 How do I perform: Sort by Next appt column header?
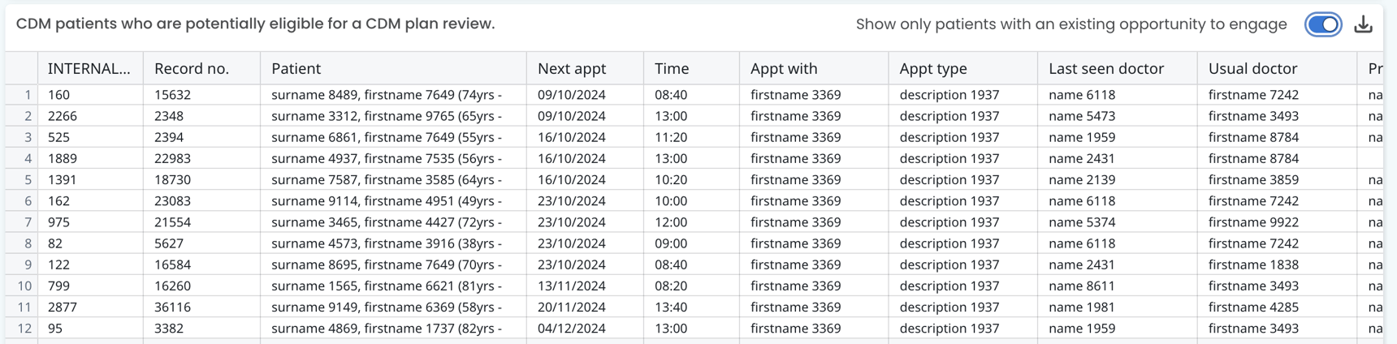tap(571, 69)
